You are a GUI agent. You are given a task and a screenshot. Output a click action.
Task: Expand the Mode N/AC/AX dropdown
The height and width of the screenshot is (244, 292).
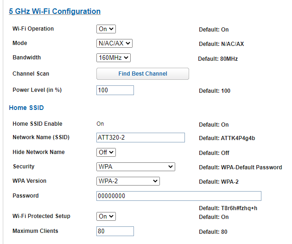[114, 44]
